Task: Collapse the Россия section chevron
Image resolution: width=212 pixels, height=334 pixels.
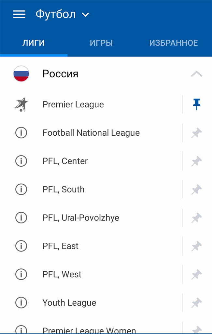Action: (x=196, y=74)
